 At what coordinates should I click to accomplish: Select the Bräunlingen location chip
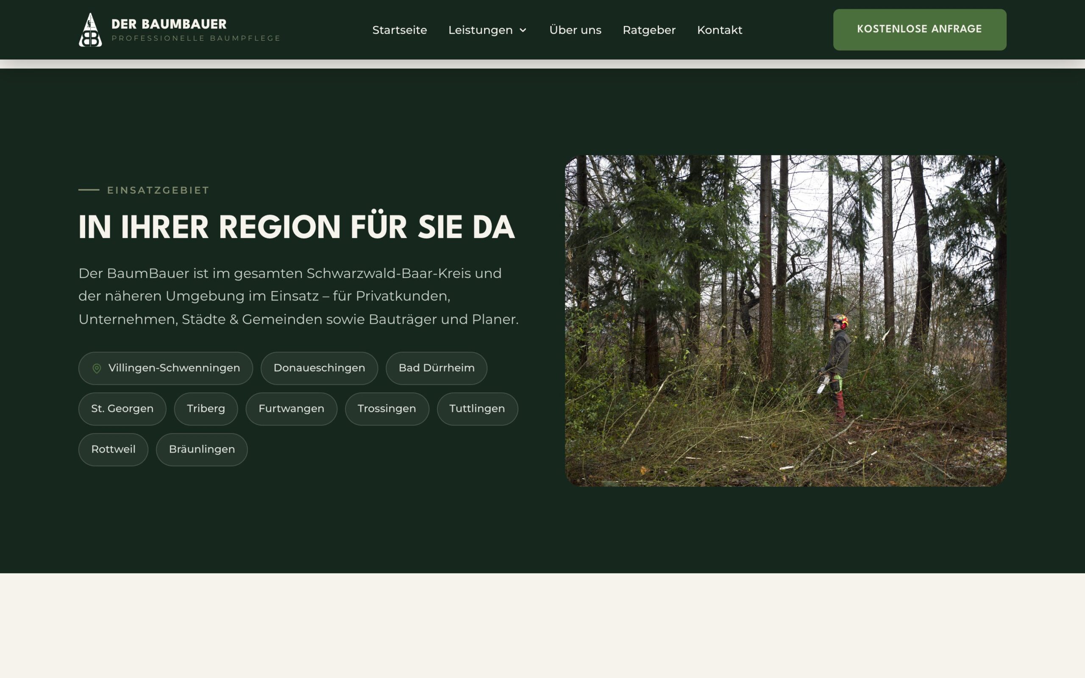[202, 450]
